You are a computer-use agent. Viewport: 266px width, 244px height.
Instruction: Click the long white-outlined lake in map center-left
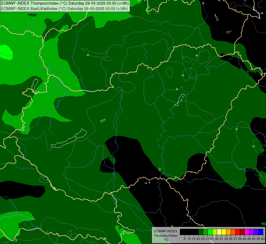(x=69, y=139)
